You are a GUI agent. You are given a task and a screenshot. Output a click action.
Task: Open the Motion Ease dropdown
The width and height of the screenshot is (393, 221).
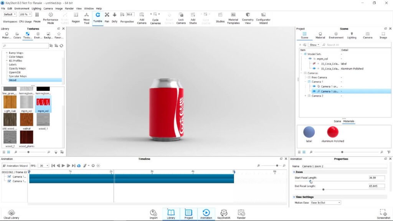click(x=325, y=203)
